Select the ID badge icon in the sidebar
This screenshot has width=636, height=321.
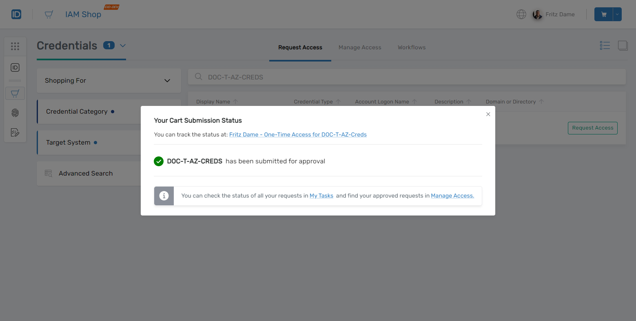[x=15, y=67]
